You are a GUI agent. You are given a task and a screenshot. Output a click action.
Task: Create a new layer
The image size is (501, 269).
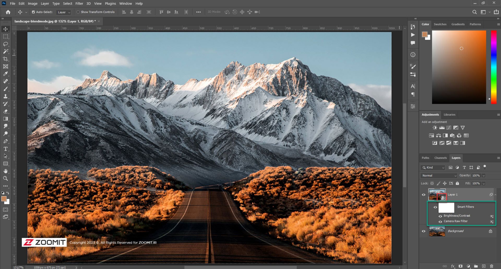click(484, 266)
